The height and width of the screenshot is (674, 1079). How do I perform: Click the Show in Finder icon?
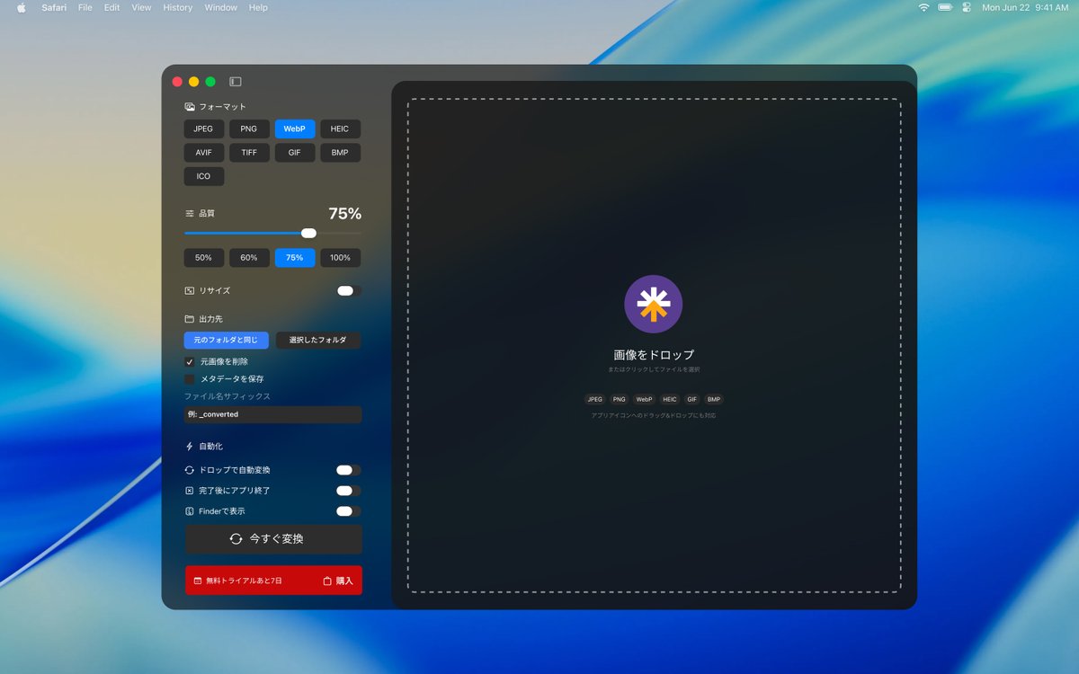(x=190, y=511)
